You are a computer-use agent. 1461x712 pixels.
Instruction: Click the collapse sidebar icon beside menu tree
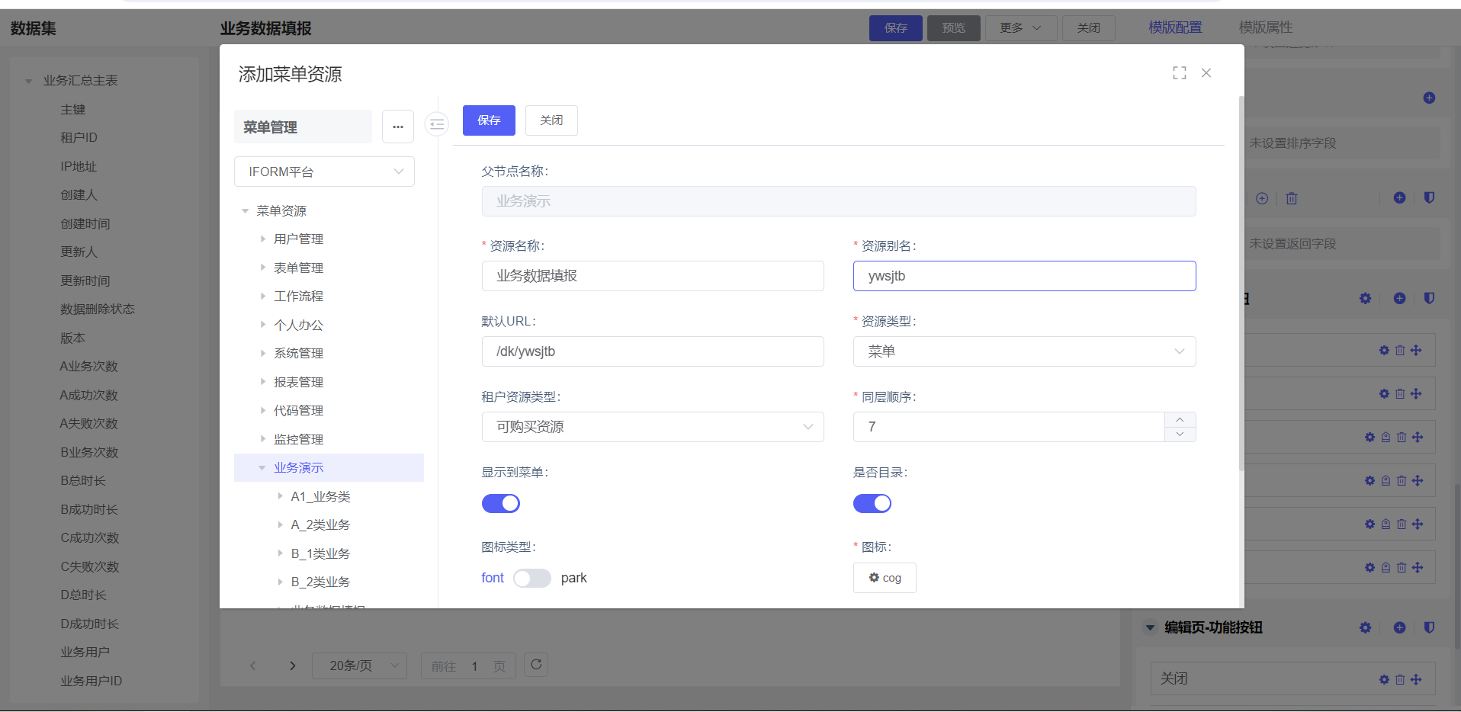[x=437, y=123]
